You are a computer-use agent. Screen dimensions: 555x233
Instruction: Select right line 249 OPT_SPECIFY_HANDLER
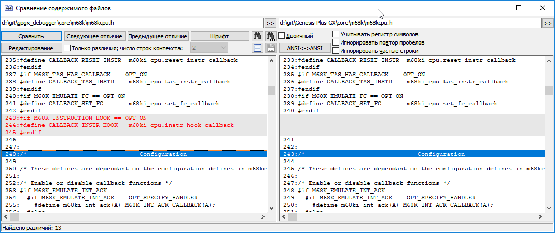[412, 198]
